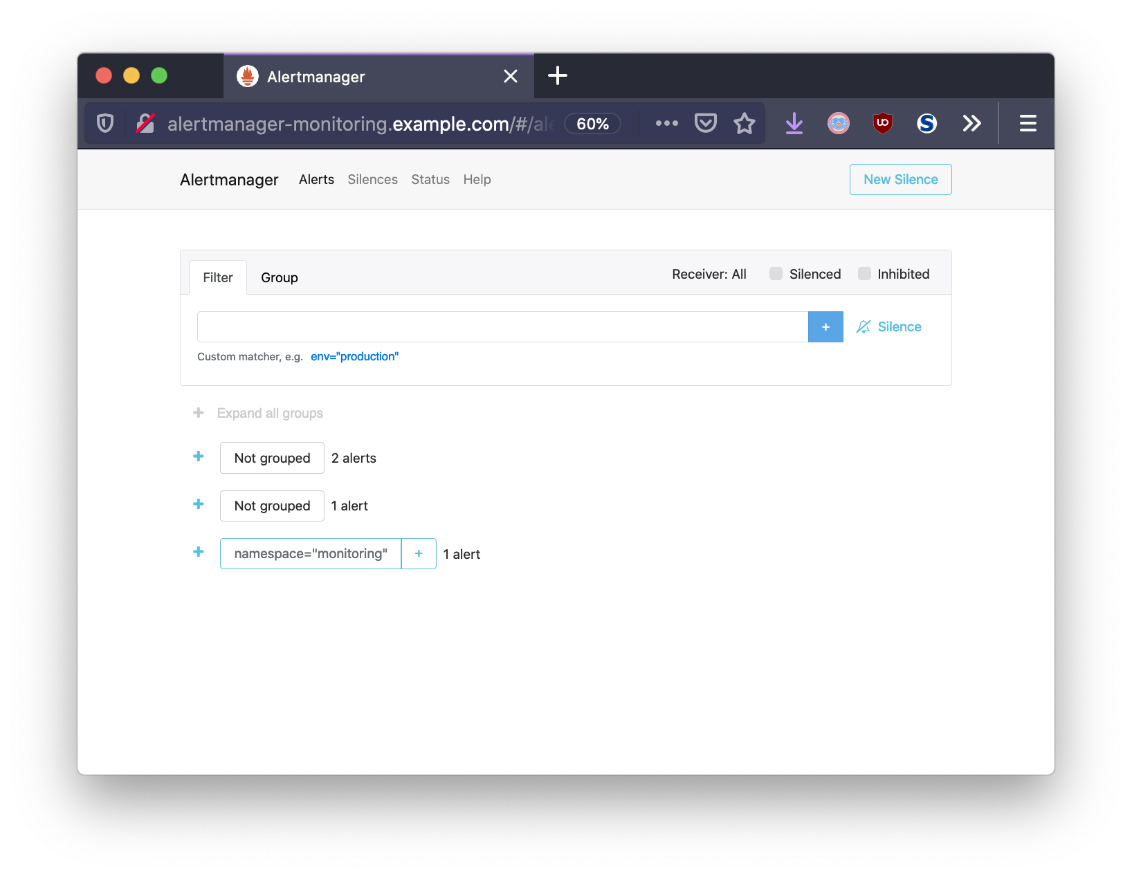The image size is (1132, 877).
Task: Open the page actions three-dots icon
Action: tap(666, 124)
